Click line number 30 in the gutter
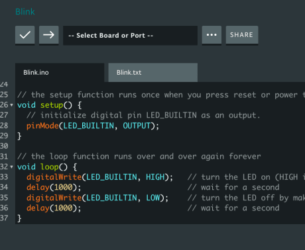The height and width of the screenshot is (250, 305). click(x=4, y=146)
